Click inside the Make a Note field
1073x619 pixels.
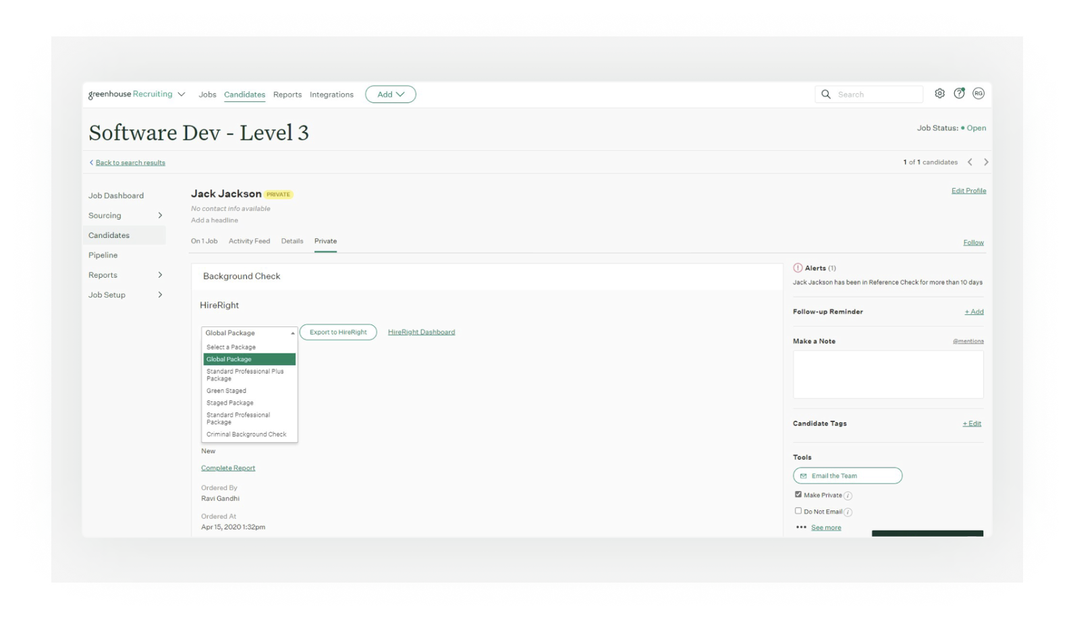[887, 374]
